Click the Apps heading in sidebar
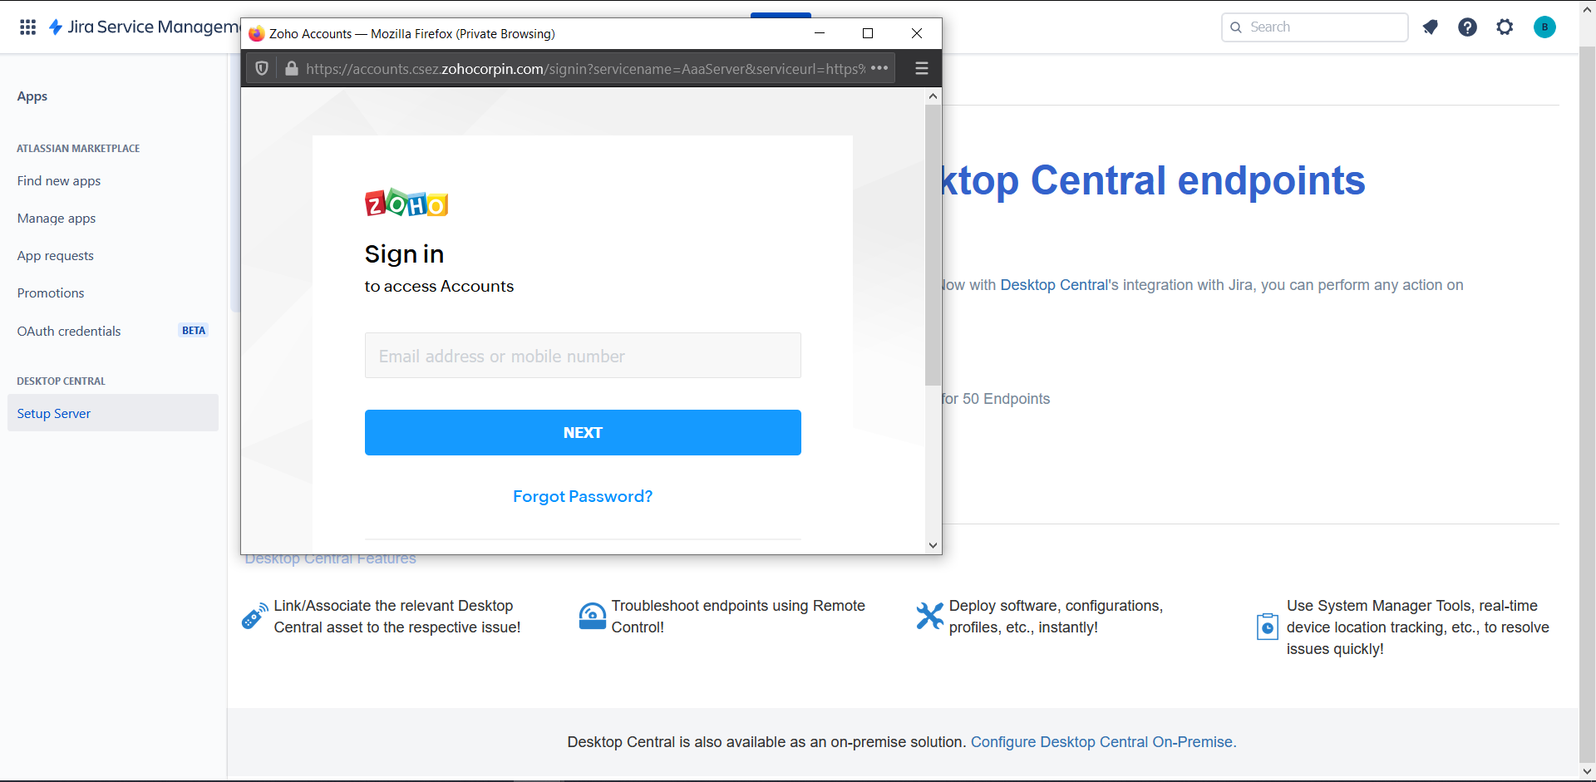This screenshot has width=1596, height=782. [32, 96]
